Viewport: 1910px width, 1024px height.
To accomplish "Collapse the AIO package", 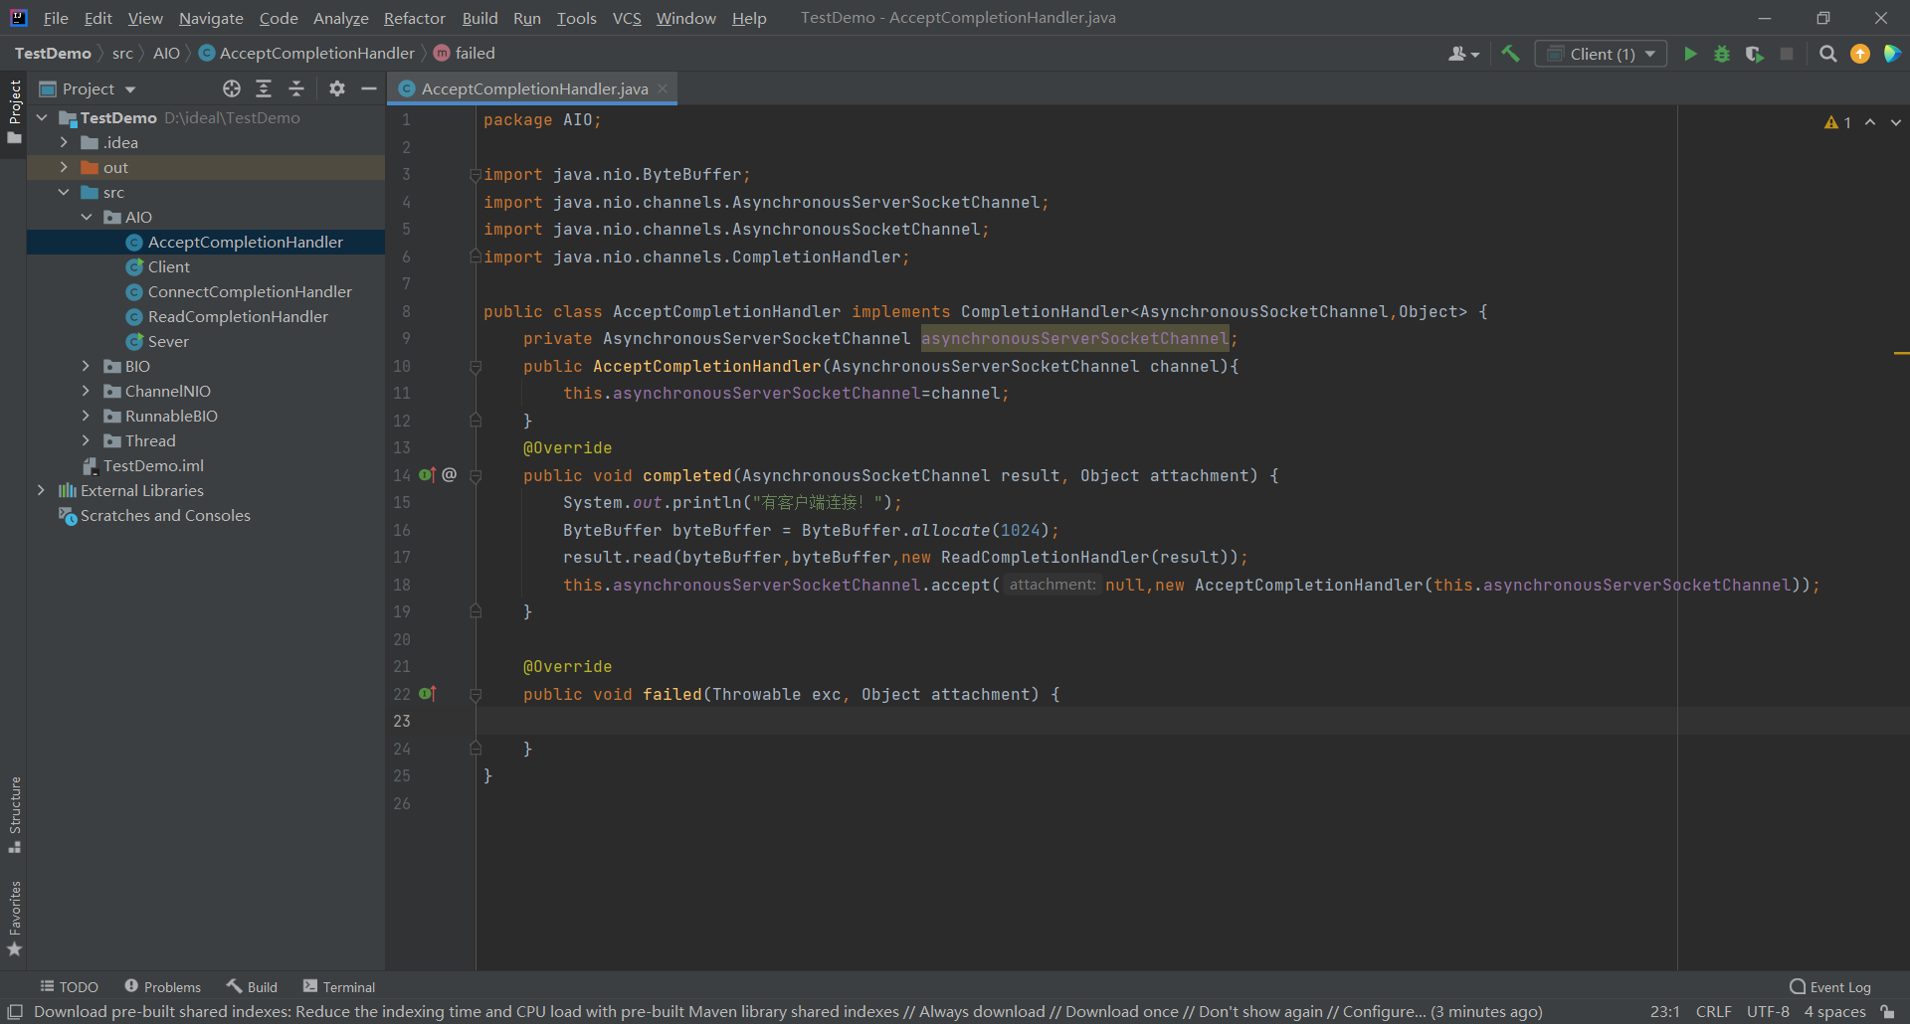I will click(86, 217).
